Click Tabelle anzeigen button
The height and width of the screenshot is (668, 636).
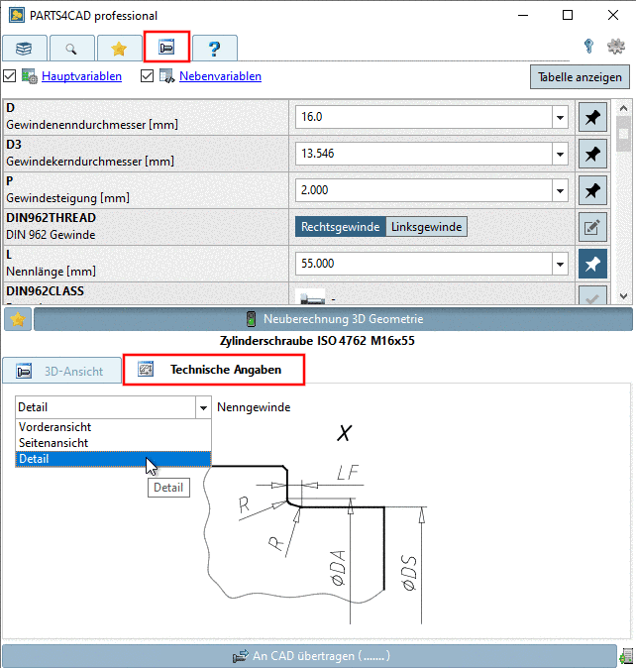580,77
